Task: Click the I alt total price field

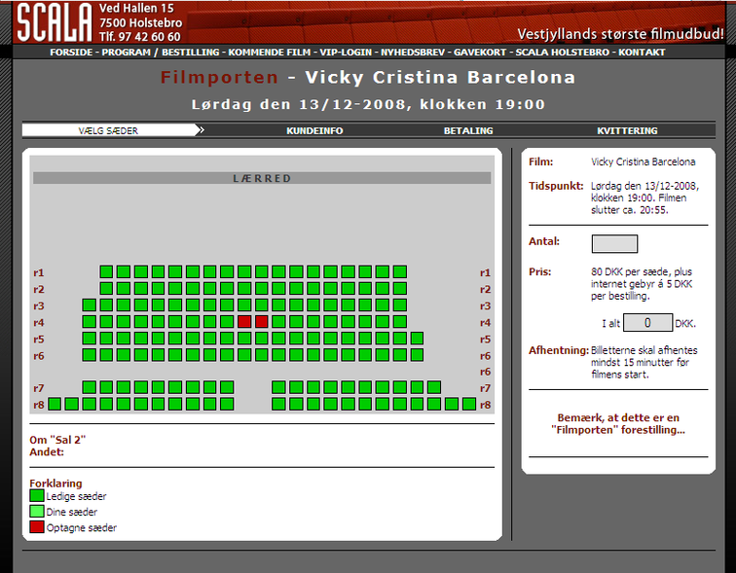Action: pos(647,323)
